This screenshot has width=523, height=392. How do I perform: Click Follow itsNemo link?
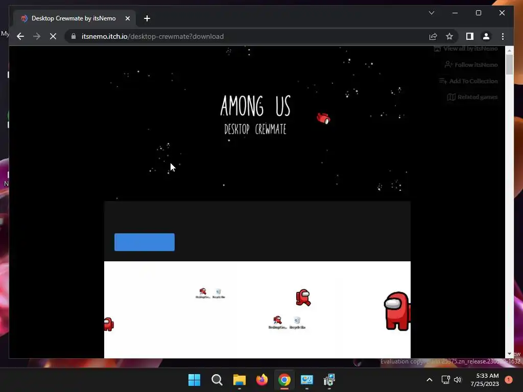471,65
